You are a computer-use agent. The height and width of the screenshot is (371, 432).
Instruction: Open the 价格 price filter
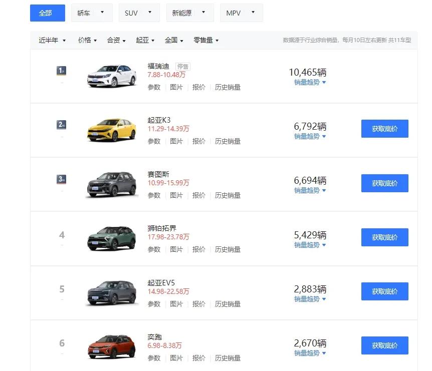pyautogui.click(x=87, y=40)
